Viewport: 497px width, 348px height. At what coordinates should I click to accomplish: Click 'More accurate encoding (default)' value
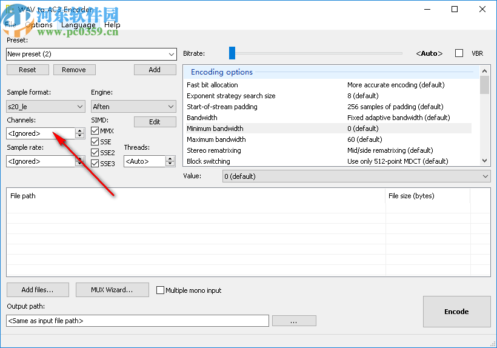coord(396,85)
